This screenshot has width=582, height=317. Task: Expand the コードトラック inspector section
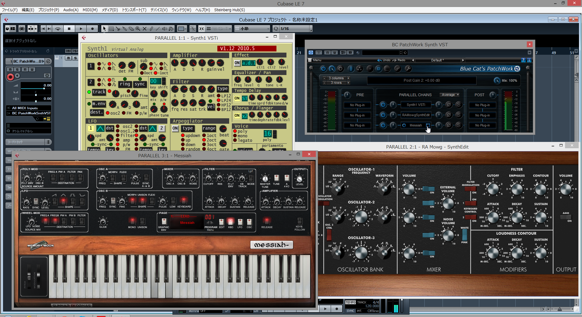point(29,142)
